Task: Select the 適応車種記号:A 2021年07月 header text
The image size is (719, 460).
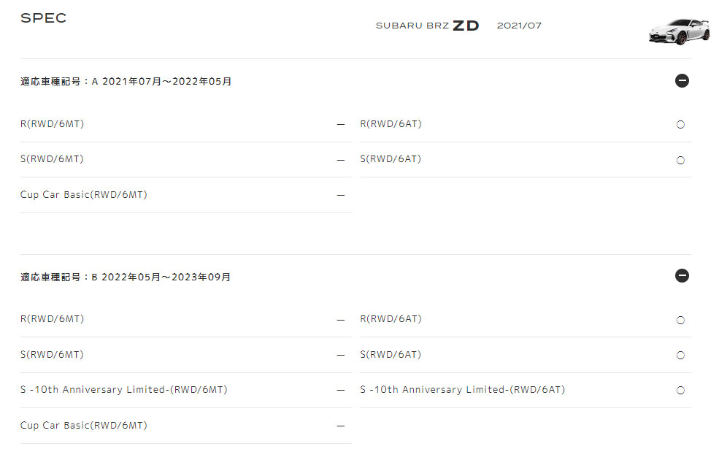Action: coord(126,82)
